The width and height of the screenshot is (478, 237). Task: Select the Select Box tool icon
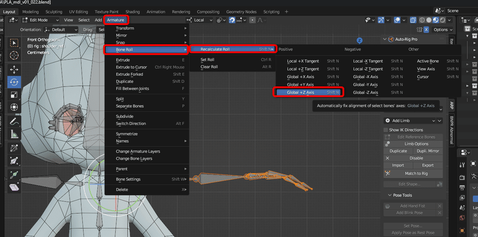[x=14, y=43]
